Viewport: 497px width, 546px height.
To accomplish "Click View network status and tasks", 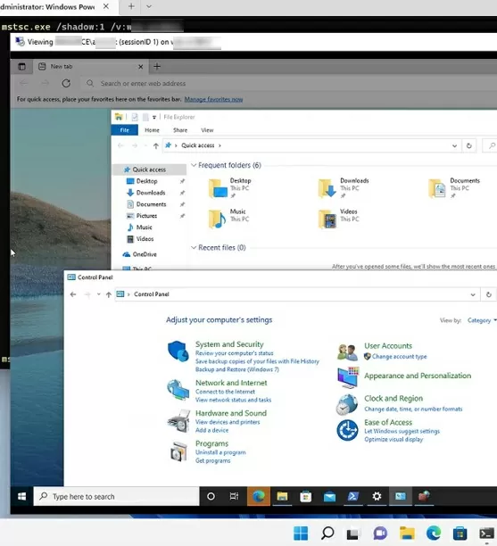I will [x=233, y=400].
